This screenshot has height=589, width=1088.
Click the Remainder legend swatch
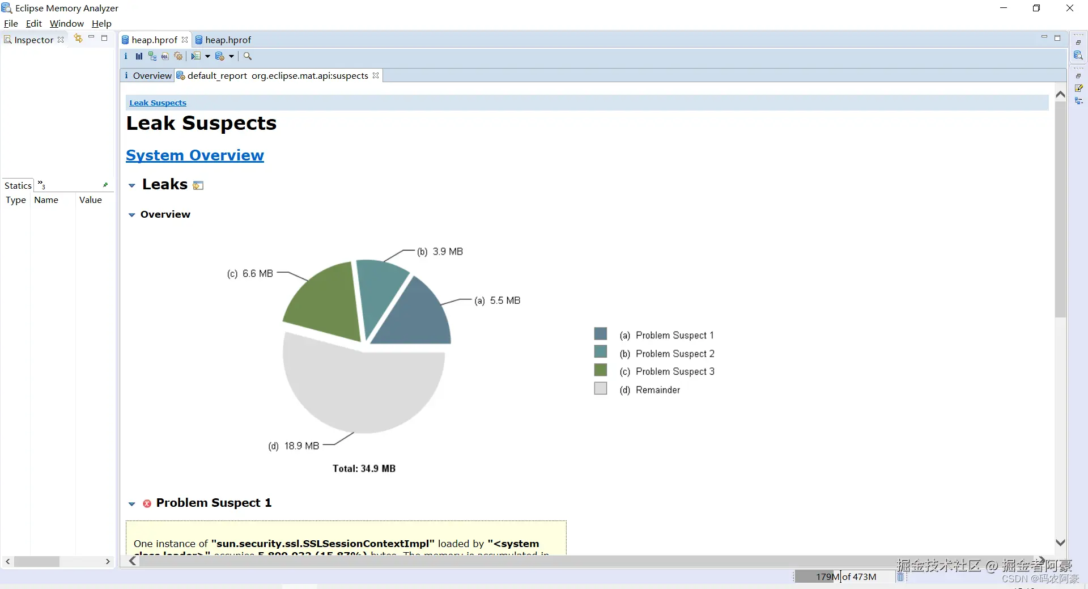pyautogui.click(x=601, y=388)
